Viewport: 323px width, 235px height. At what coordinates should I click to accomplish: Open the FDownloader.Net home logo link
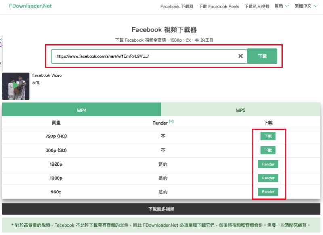[x=30, y=6]
